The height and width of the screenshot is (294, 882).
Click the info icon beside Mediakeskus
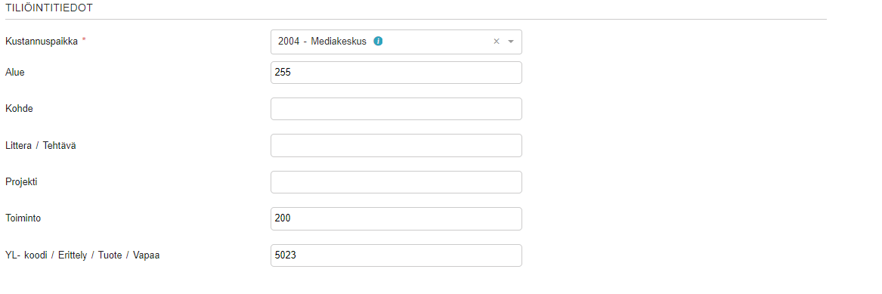(x=378, y=41)
